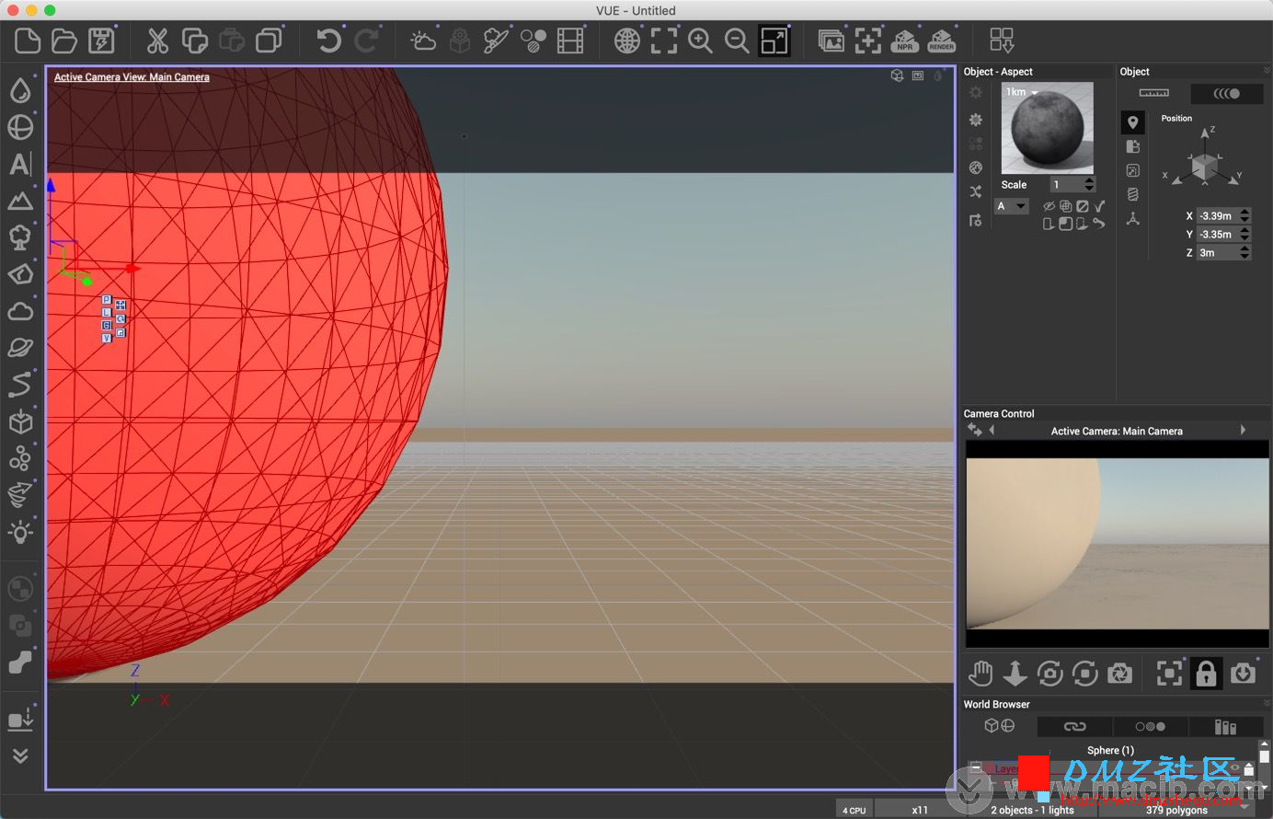
Task: Start NPR render
Action: (x=905, y=40)
